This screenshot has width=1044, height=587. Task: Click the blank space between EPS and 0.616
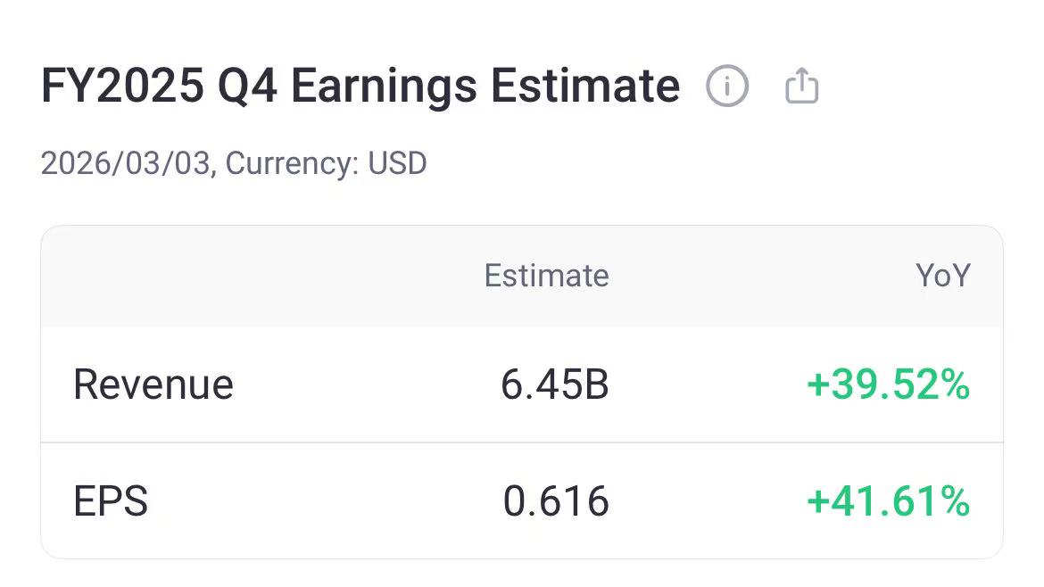(321, 501)
